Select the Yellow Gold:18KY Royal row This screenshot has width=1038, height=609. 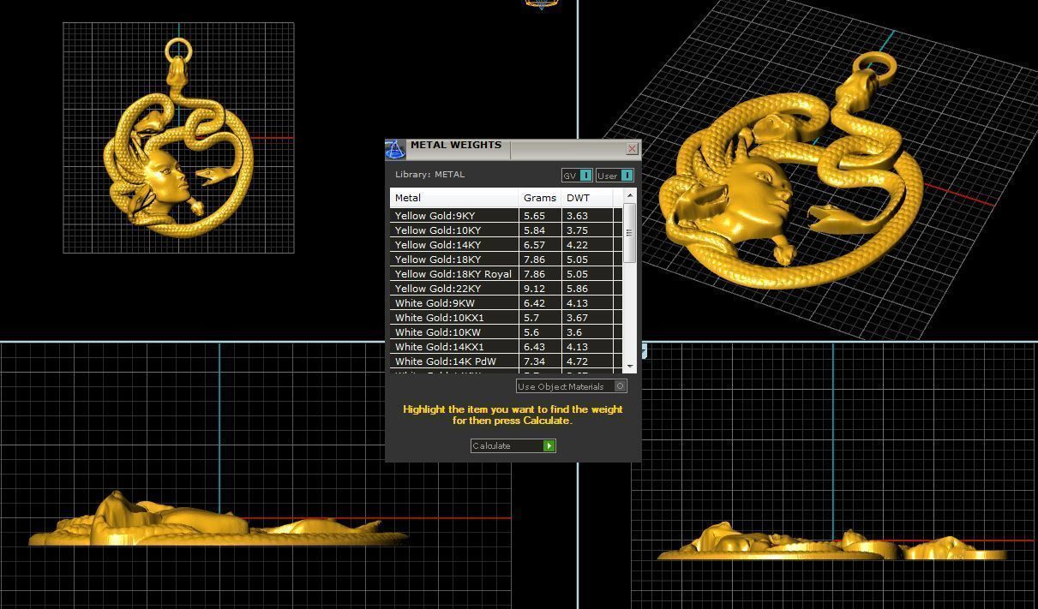pos(506,274)
